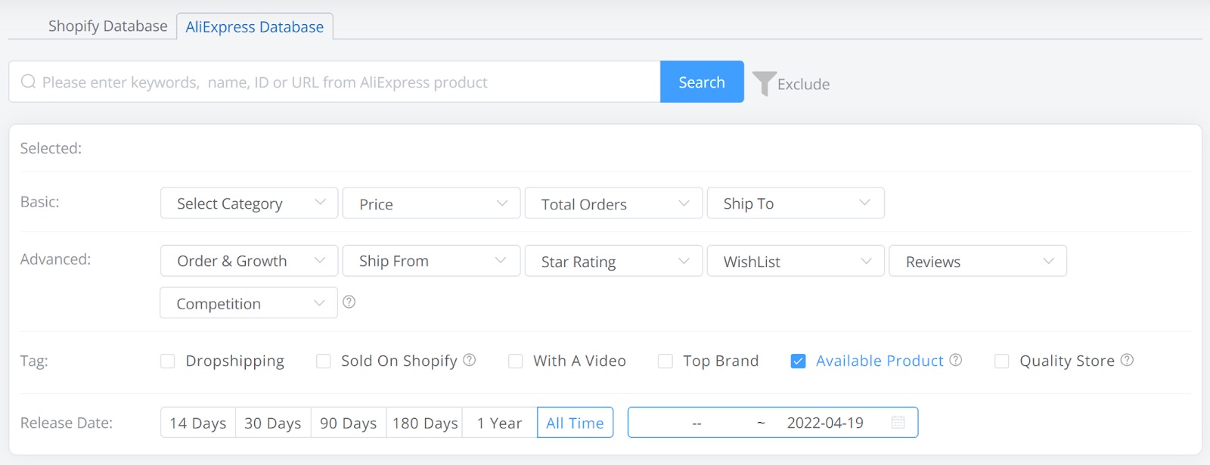The width and height of the screenshot is (1210, 465).
Task: Click the AliExpress product keyword search field
Action: point(340,82)
